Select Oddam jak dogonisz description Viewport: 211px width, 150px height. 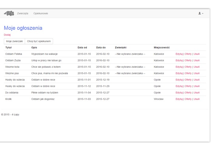43,99
